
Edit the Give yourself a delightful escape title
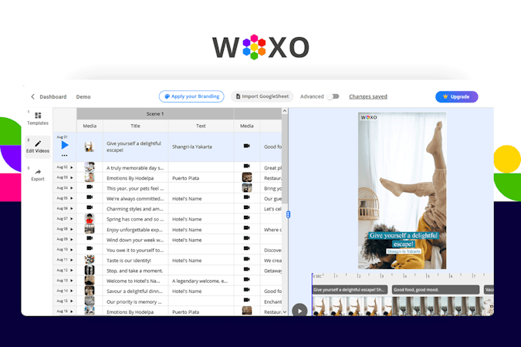136,147
